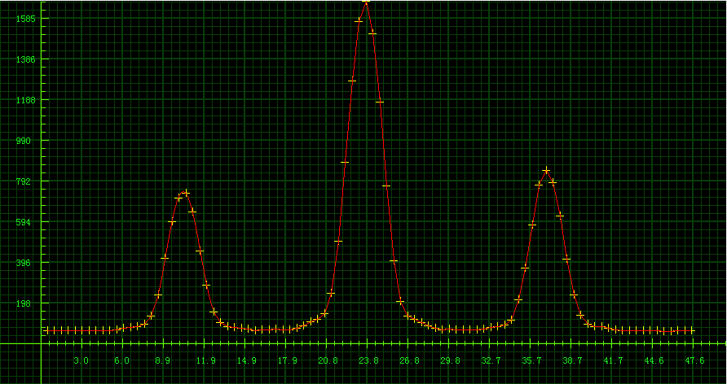Select the 23.8 x-axis value
This screenshot has width=727, height=384.
pyautogui.click(x=369, y=361)
